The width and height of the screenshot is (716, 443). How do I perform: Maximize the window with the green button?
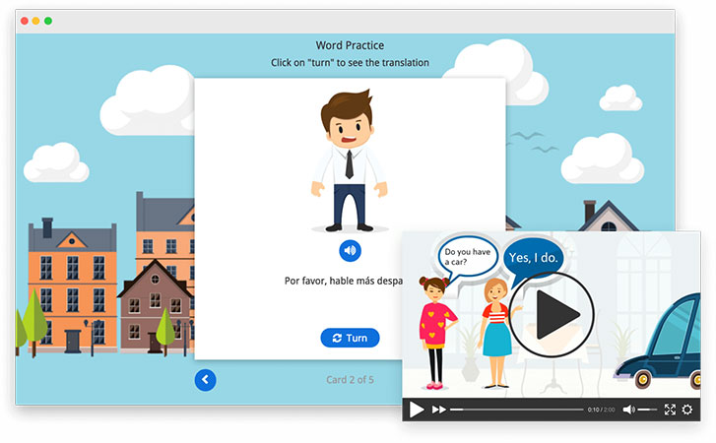[x=48, y=21]
